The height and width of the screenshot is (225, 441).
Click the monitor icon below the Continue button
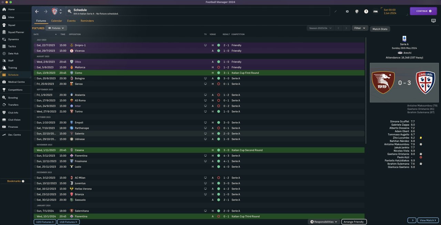click(x=433, y=21)
